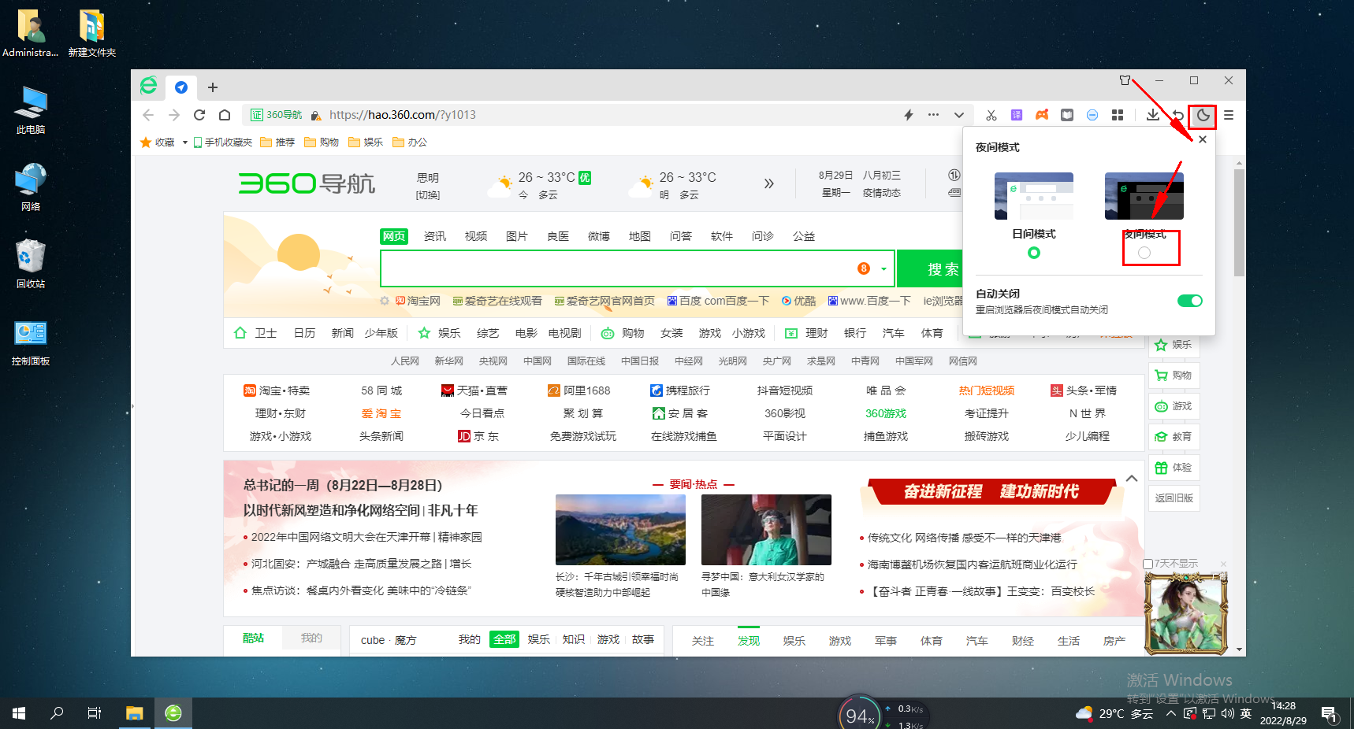This screenshot has width=1354, height=729.
Task: Open the 淘宝·特卖 link
Action: (277, 390)
